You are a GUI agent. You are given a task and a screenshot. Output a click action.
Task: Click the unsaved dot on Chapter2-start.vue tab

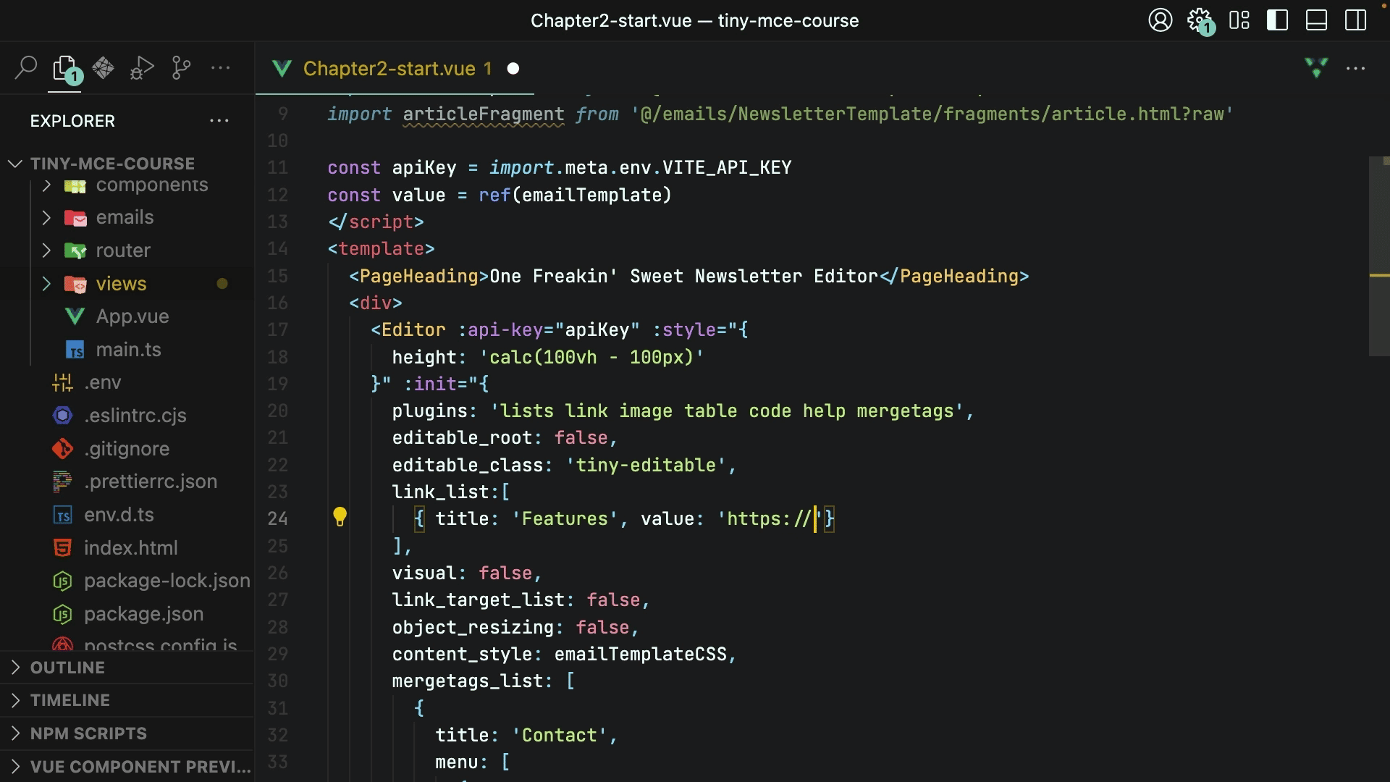pyautogui.click(x=513, y=68)
